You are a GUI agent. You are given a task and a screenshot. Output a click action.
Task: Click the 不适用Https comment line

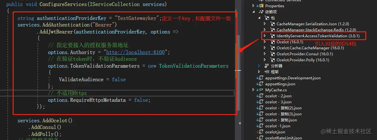(67, 93)
